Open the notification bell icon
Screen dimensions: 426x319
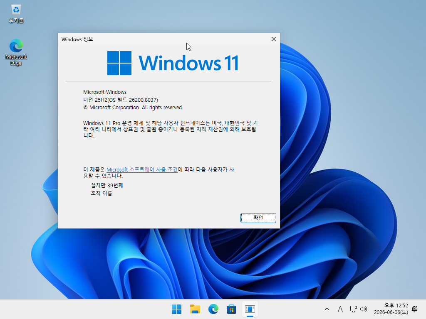click(415, 309)
